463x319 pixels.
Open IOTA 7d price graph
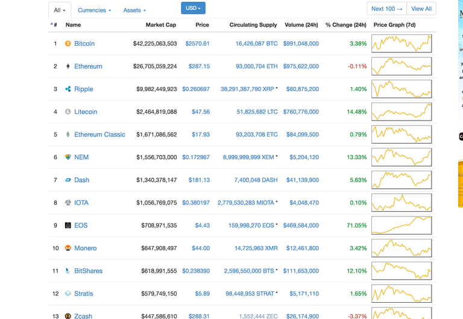(x=402, y=203)
